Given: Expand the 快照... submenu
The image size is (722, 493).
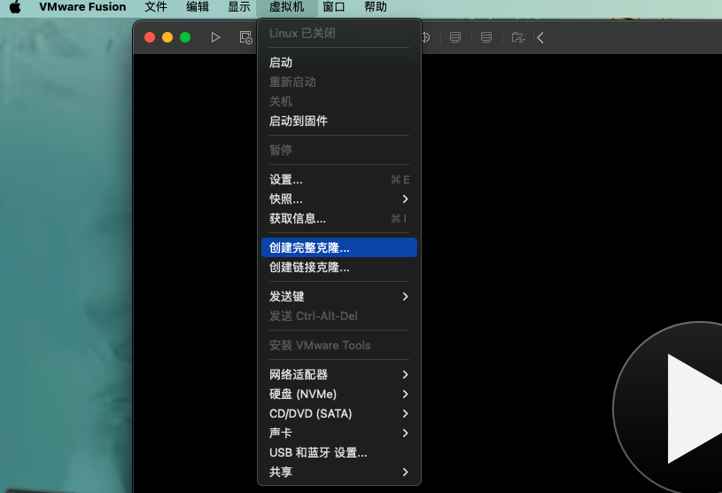Looking at the screenshot, I should pyautogui.click(x=339, y=199).
